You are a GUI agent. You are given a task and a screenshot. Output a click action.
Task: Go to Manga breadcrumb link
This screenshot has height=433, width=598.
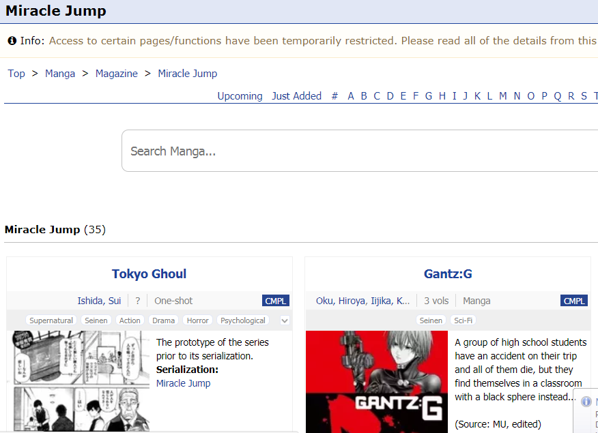coord(60,74)
